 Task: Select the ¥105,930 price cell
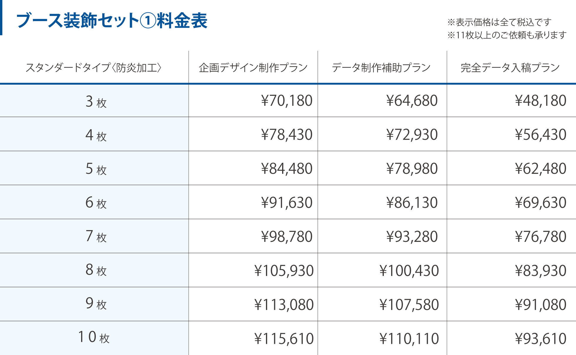pos(284,271)
